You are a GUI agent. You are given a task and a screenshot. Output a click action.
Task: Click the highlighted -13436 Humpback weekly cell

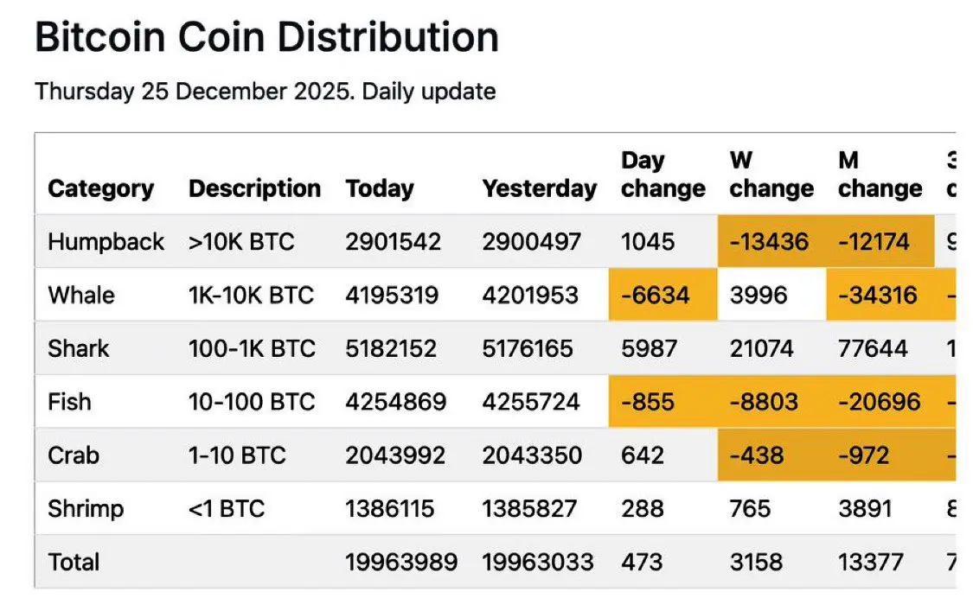point(770,242)
